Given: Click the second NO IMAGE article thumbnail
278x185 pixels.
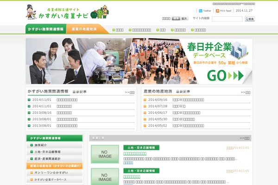Looking at the screenshot, I should click(x=105, y=177).
